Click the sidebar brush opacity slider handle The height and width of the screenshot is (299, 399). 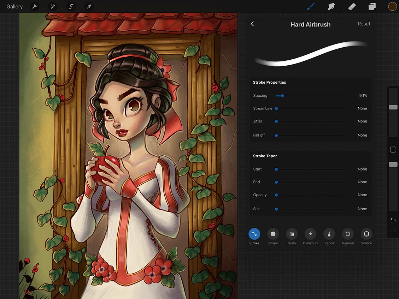click(393, 165)
